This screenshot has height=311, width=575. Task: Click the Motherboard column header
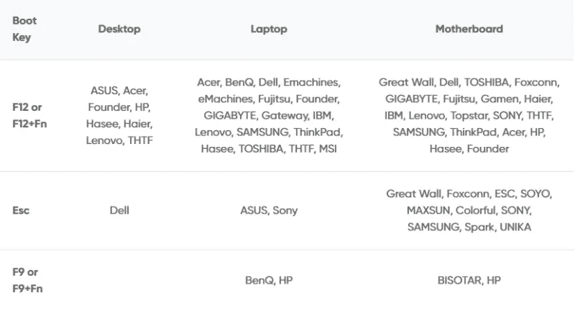[469, 29]
